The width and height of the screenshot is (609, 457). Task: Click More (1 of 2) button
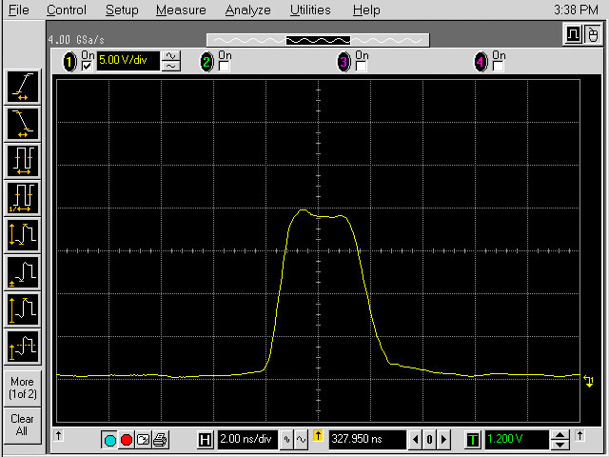[x=22, y=387]
